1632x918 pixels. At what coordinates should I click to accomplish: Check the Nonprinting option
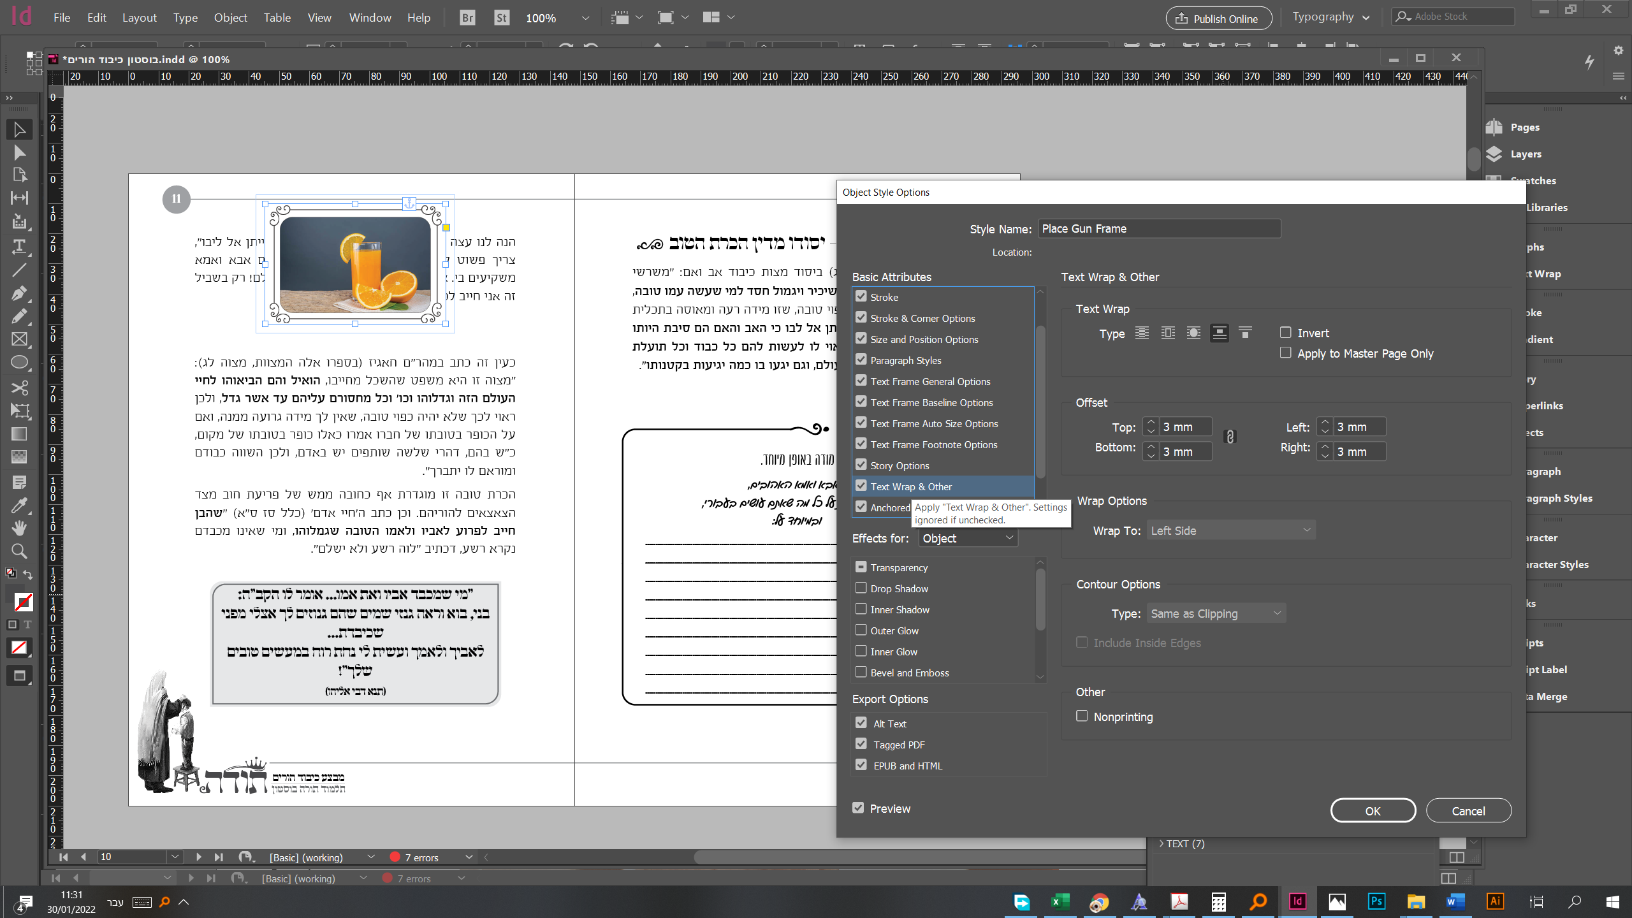coord(1082,716)
